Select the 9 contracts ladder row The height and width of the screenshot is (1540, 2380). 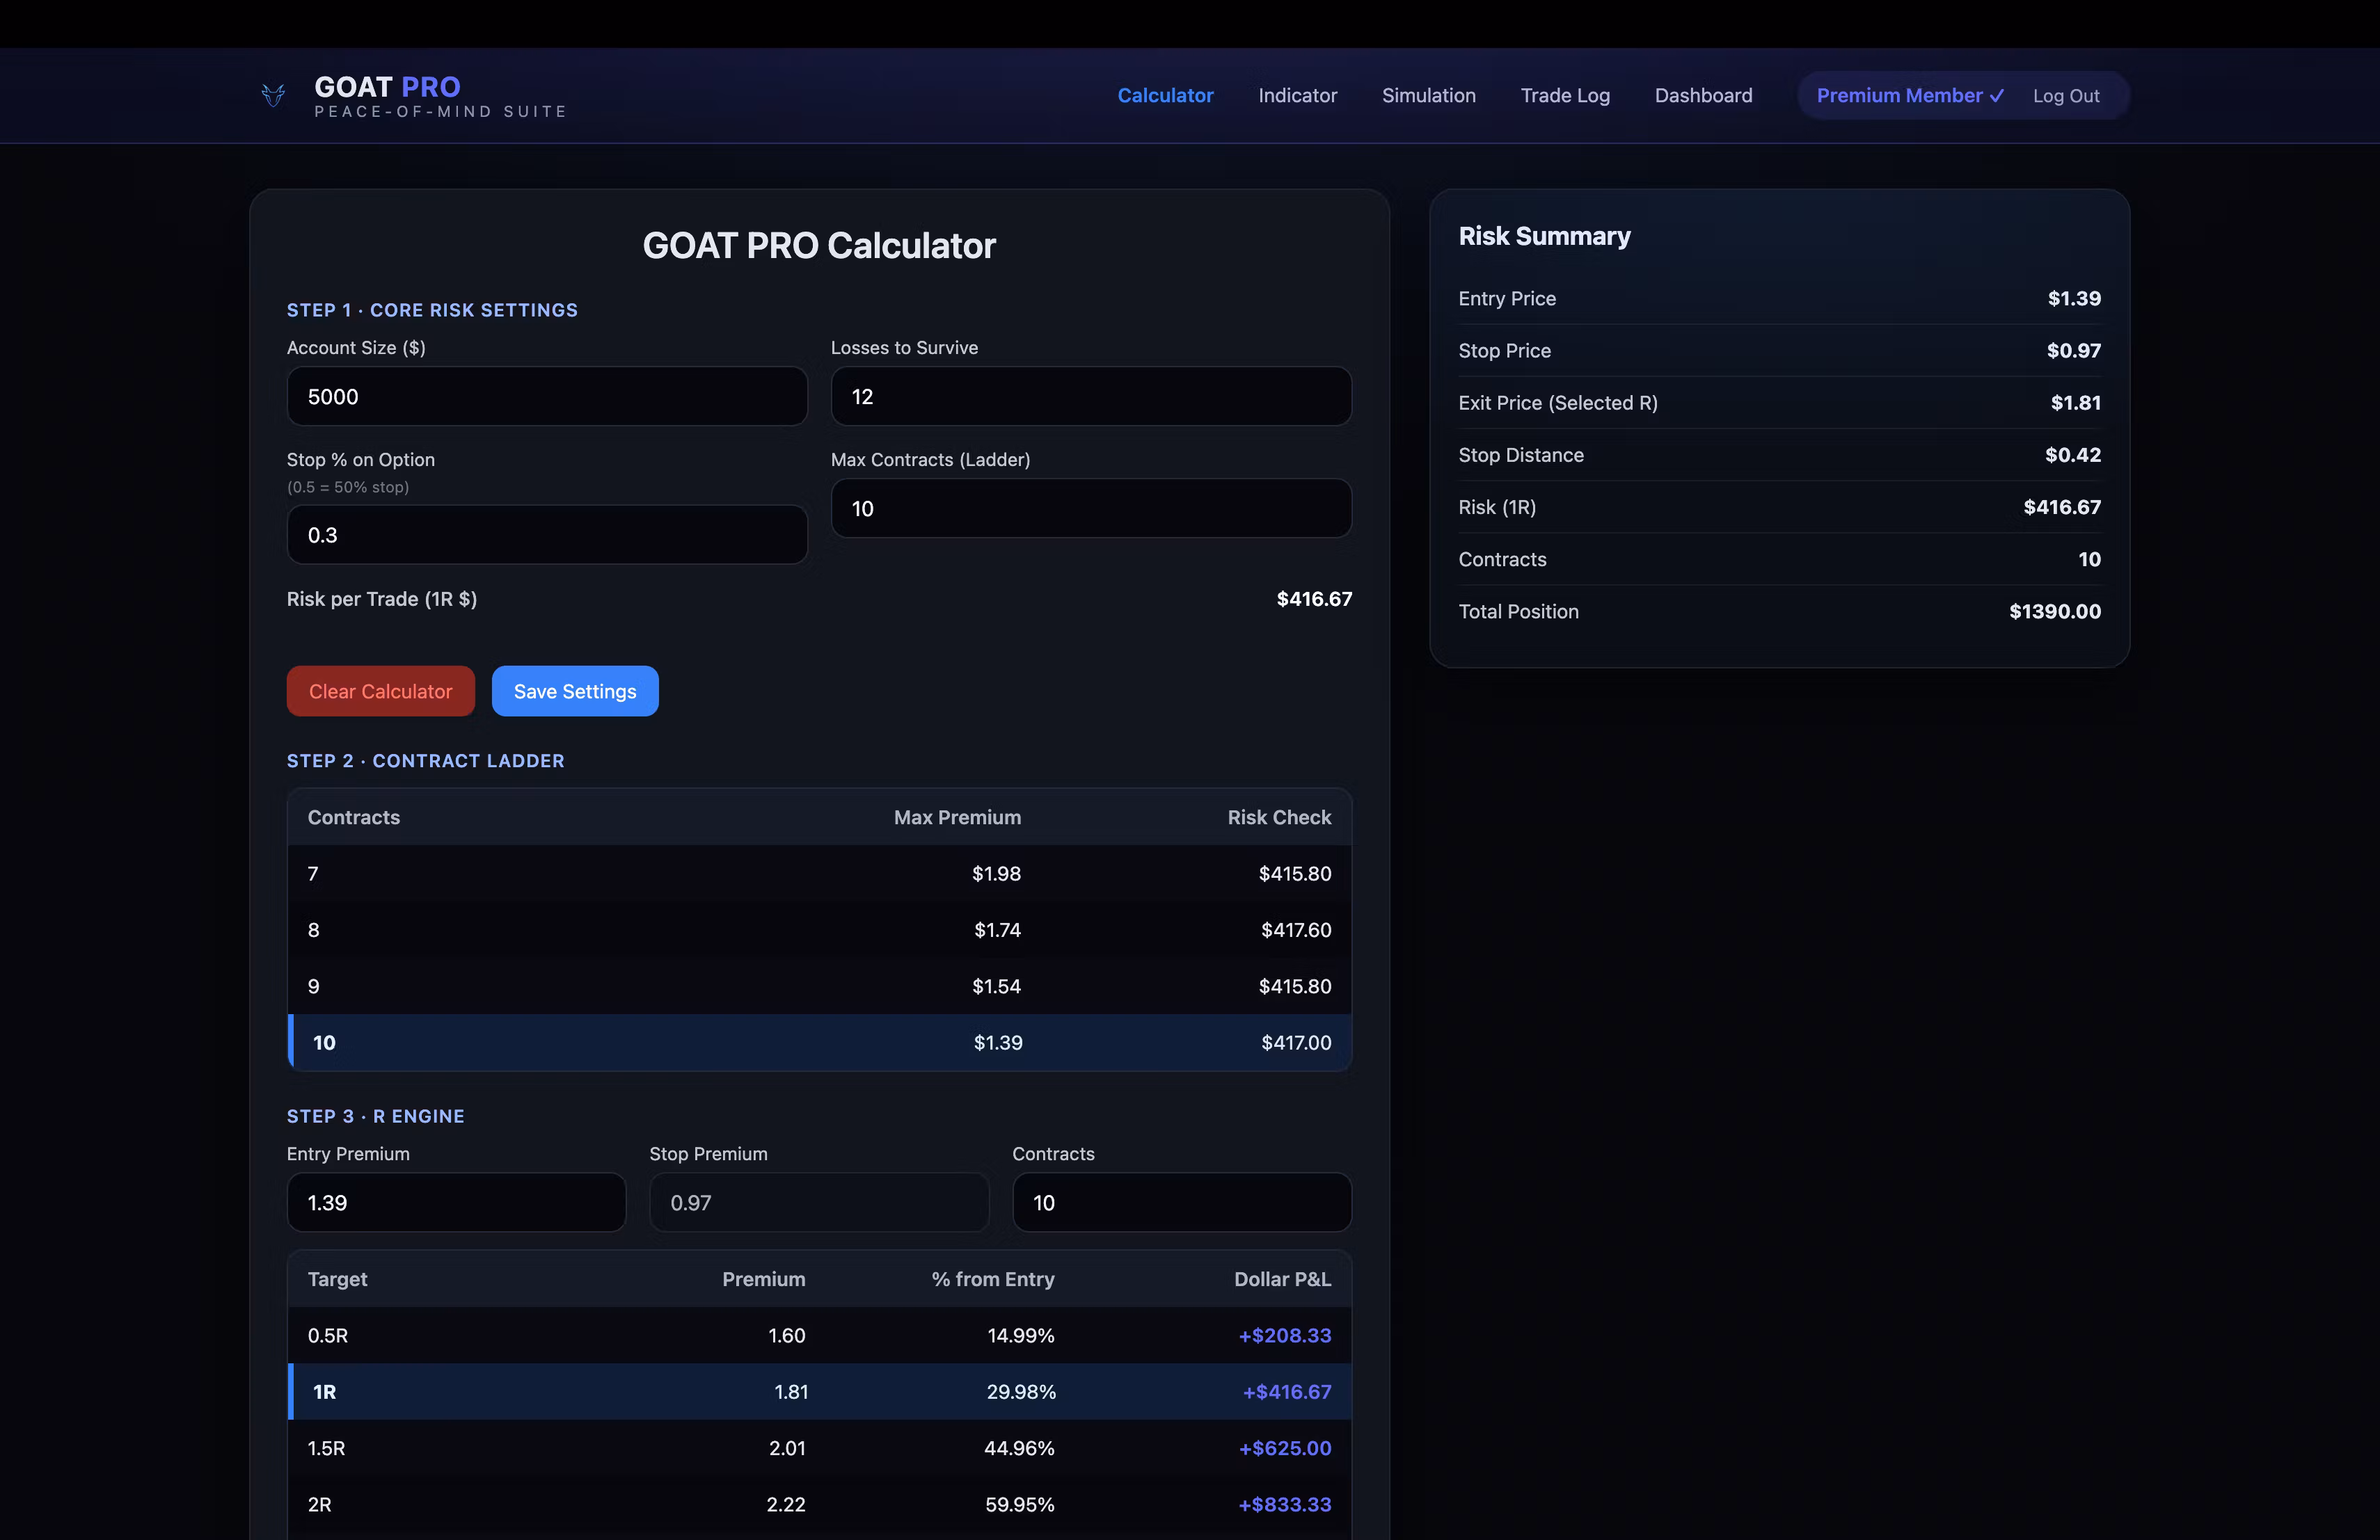coord(819,986)
